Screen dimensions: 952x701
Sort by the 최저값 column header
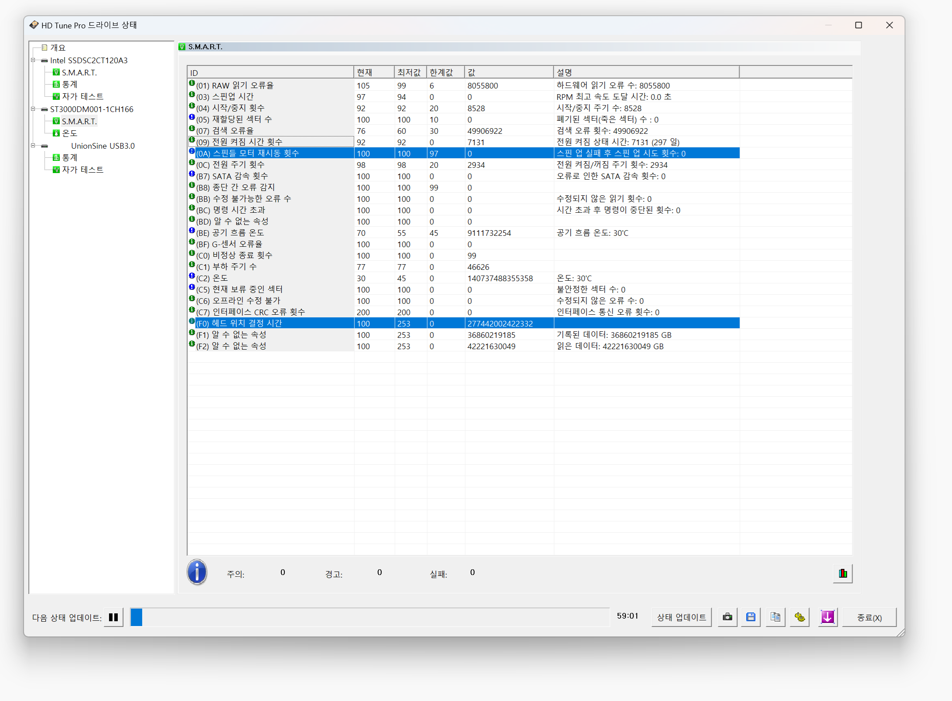(x=410, y=72)
